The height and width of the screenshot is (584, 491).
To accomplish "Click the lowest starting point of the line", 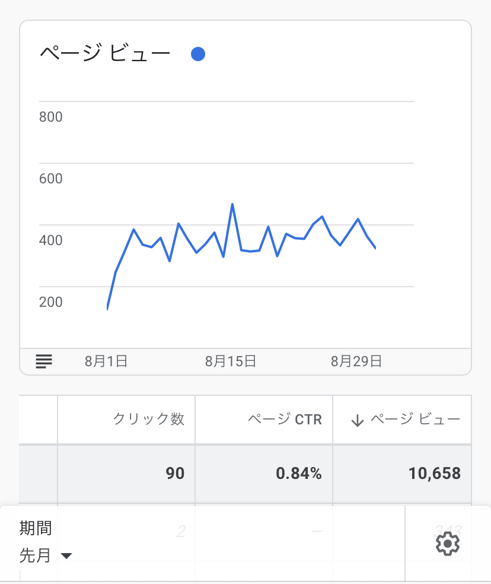I will (107, 309).
